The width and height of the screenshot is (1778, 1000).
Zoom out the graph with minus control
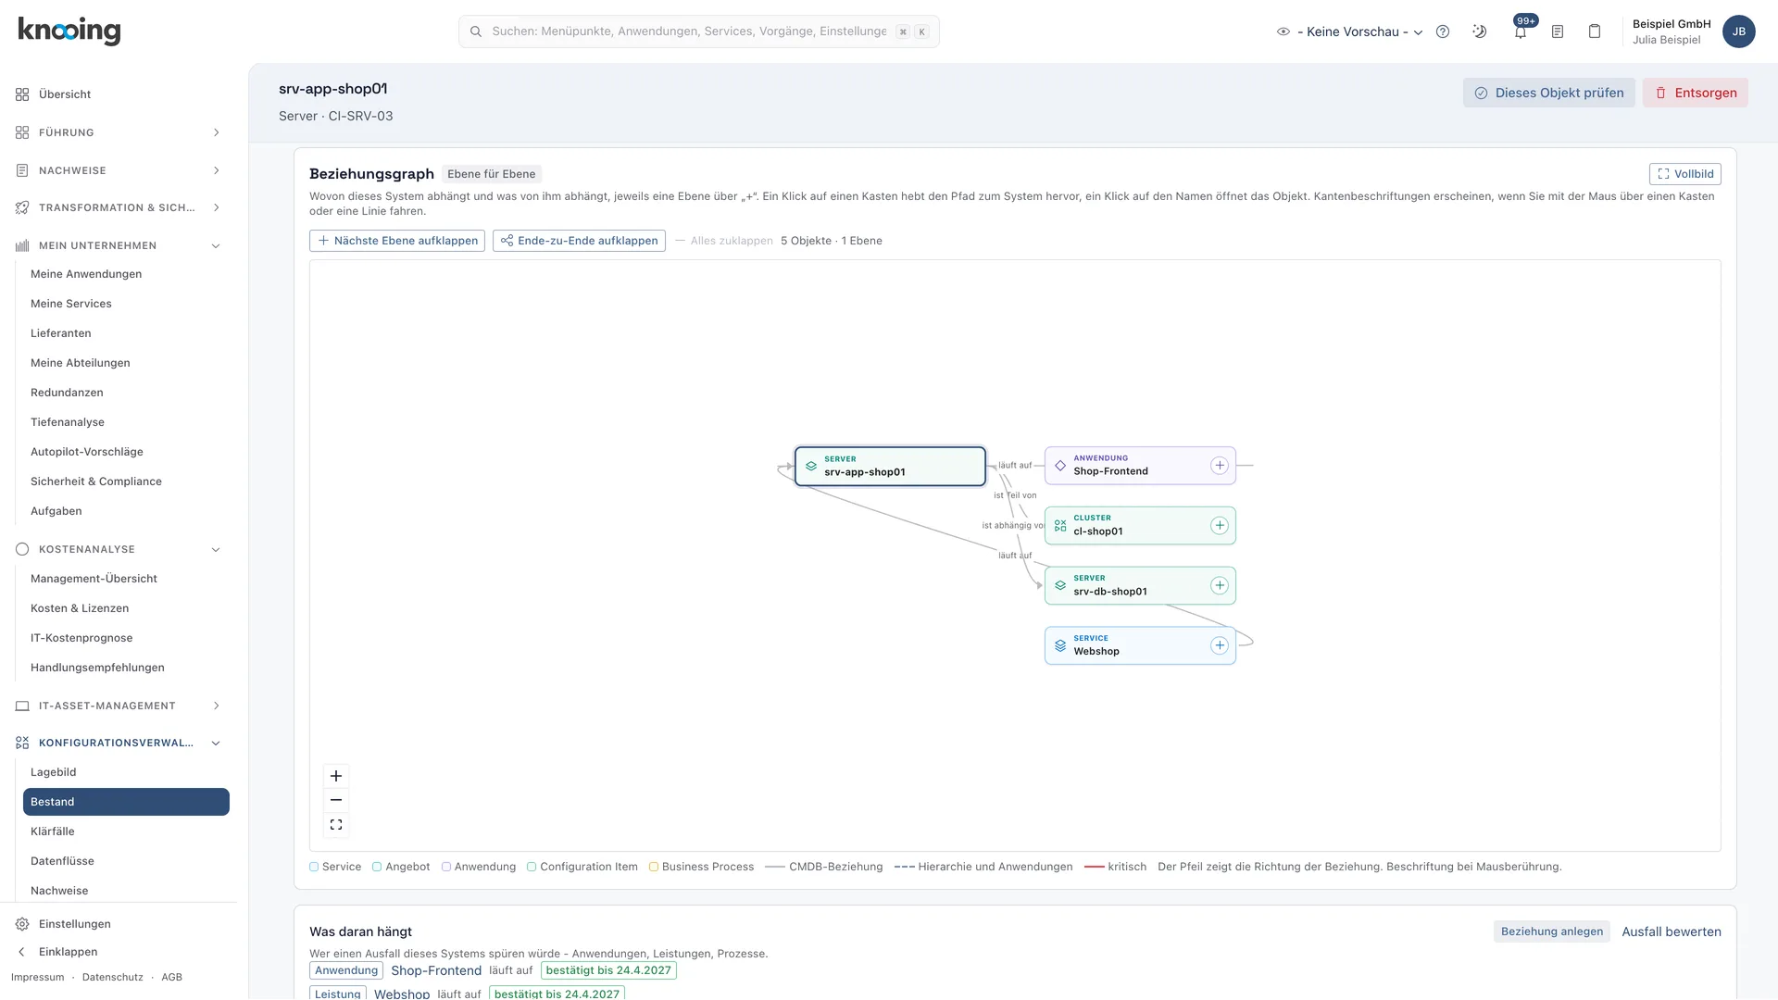point(336,800)
